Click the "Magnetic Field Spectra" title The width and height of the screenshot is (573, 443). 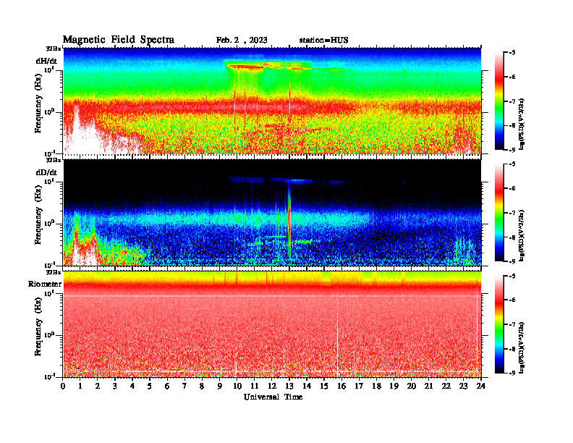119,40
